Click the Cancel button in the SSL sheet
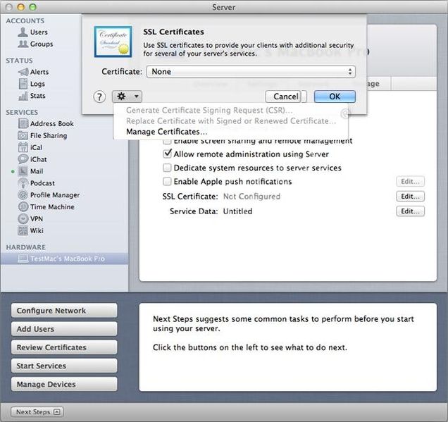 pyautogui.click(x=286, y=97)
